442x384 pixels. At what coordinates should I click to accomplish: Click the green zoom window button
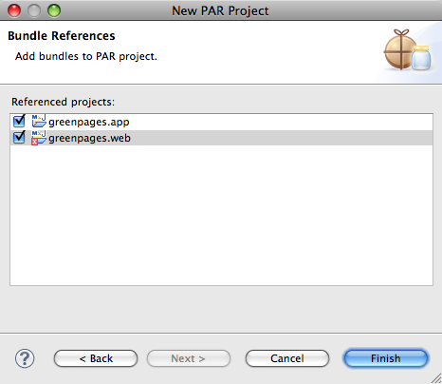tap(54, 10)
